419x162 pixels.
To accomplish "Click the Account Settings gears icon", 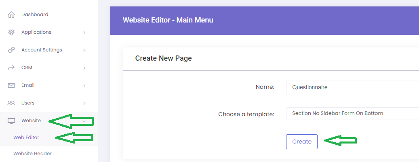I will tap(11, 50).
